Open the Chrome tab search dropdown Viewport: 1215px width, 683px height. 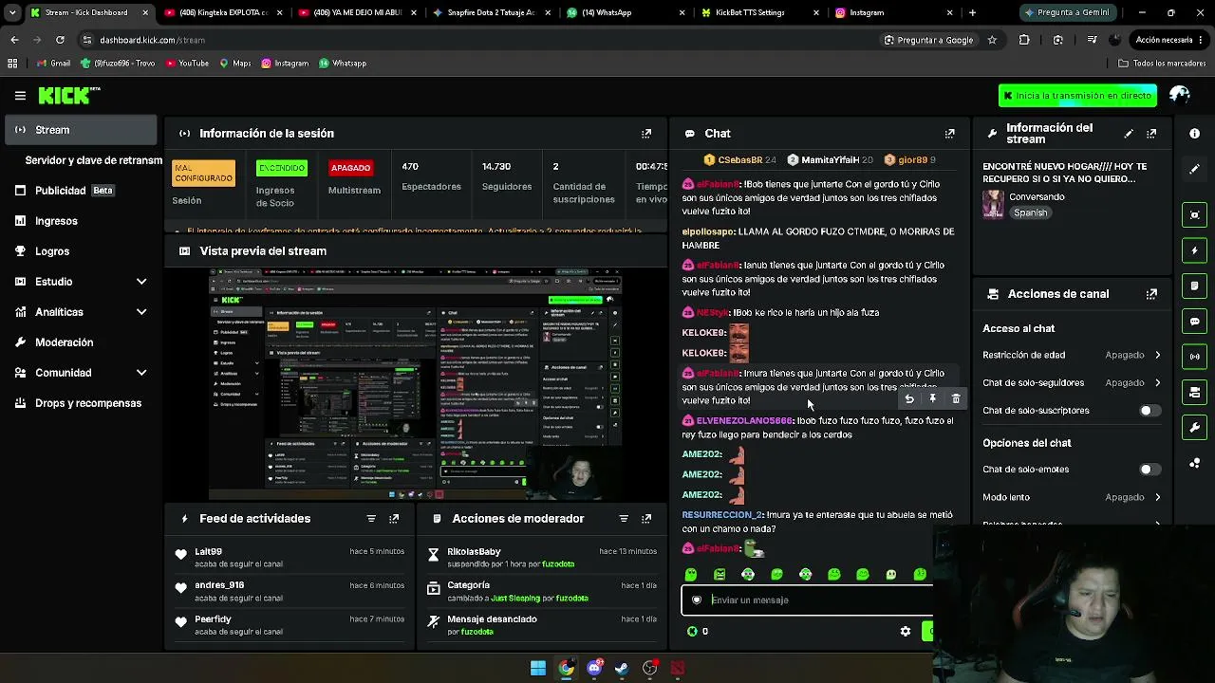click(12, 12)
